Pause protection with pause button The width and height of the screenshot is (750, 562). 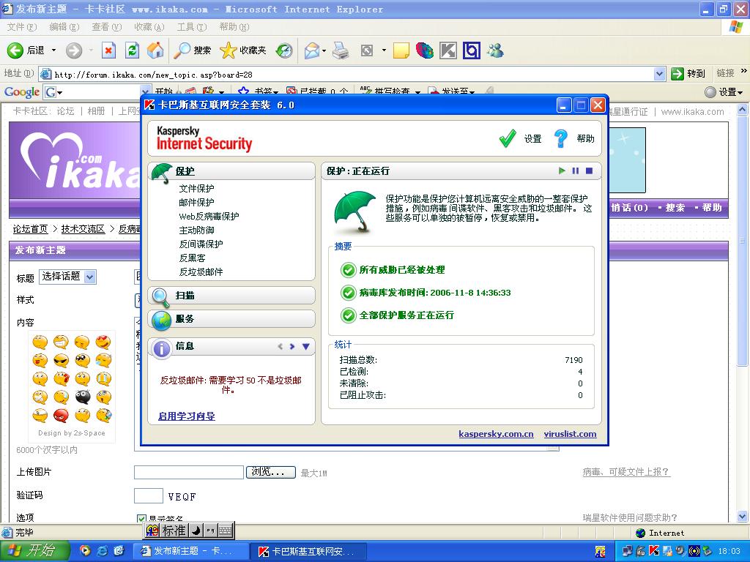[576, 171]
